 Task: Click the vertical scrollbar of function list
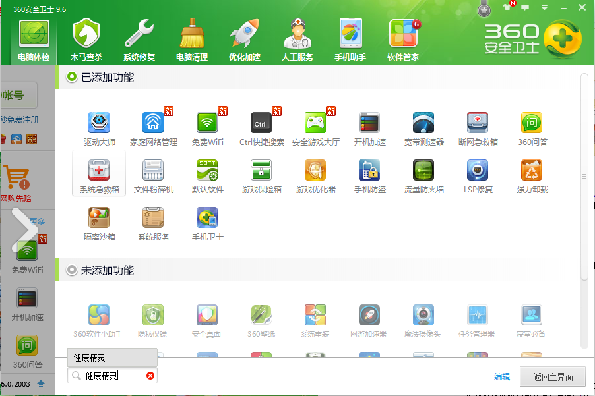584,176
